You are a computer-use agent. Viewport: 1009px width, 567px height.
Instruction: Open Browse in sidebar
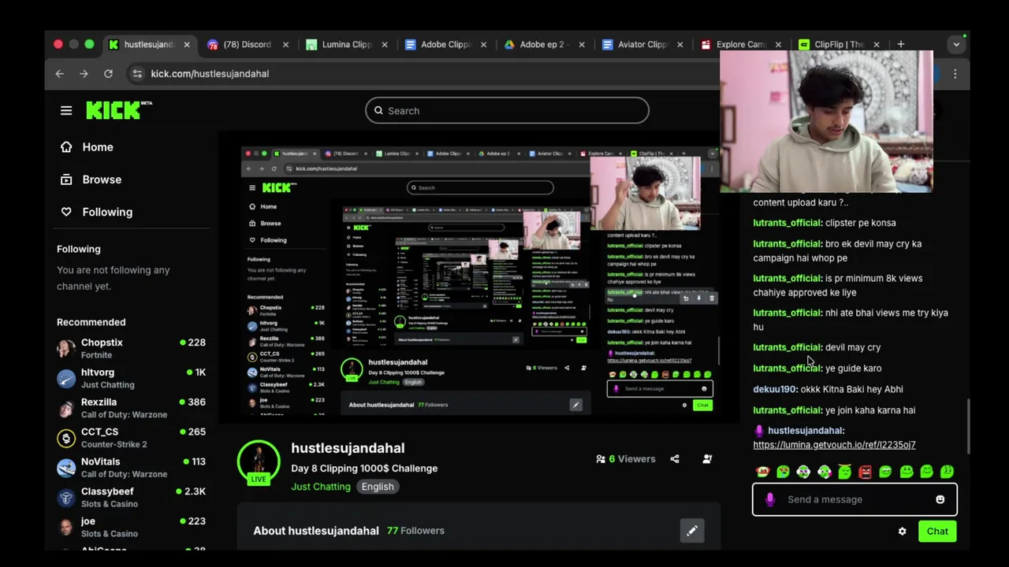coord(91,179)
